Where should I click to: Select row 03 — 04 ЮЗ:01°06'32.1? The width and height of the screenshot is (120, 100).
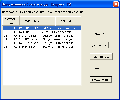pos(42,36)
